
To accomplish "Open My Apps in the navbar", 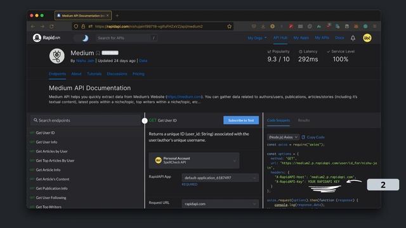I will pos(301,38).
